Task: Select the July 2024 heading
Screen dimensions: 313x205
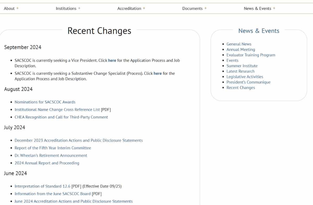Action: tap(15, 127)
